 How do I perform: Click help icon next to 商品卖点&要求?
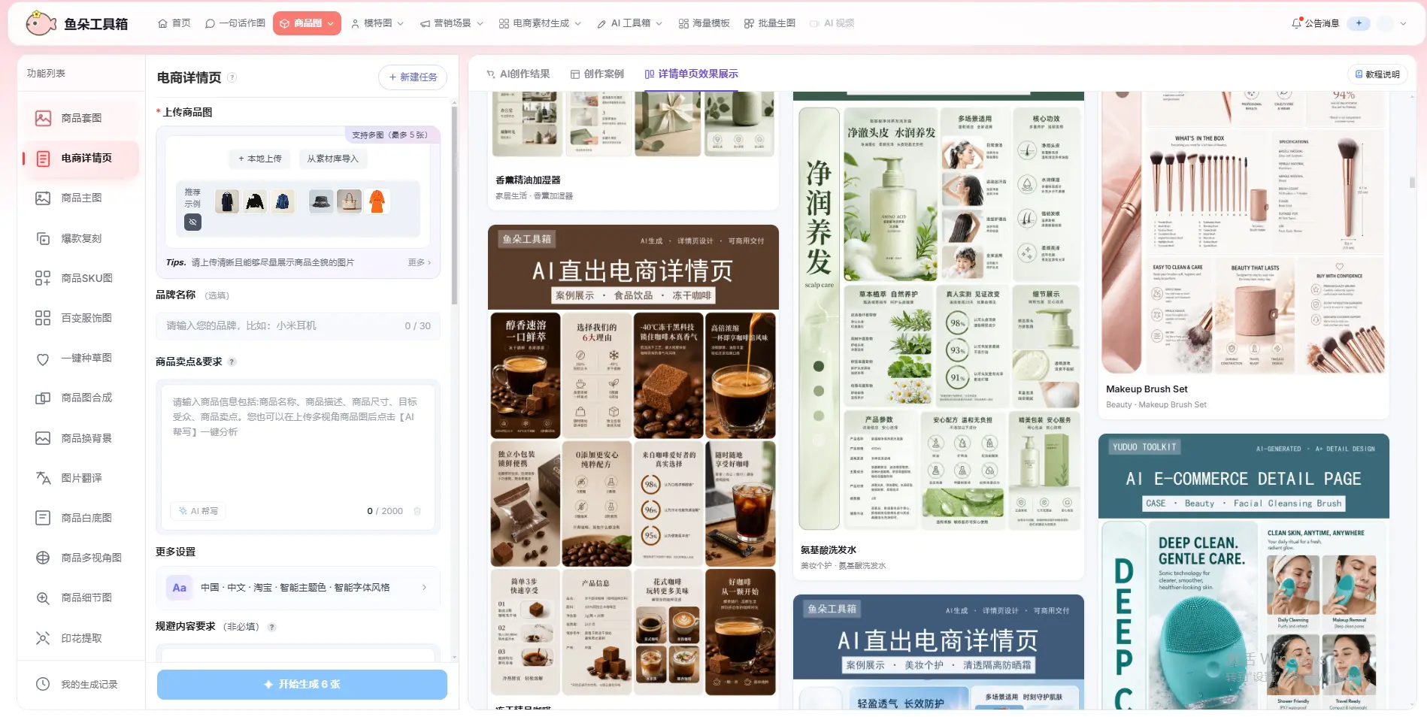pos(232,362)
